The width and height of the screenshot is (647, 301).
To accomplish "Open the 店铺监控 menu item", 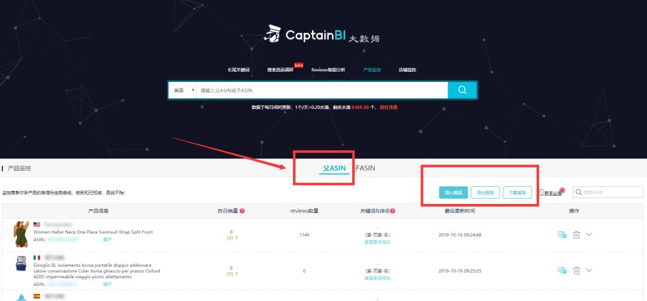I will pyautogui.click(x=407, y=69).
